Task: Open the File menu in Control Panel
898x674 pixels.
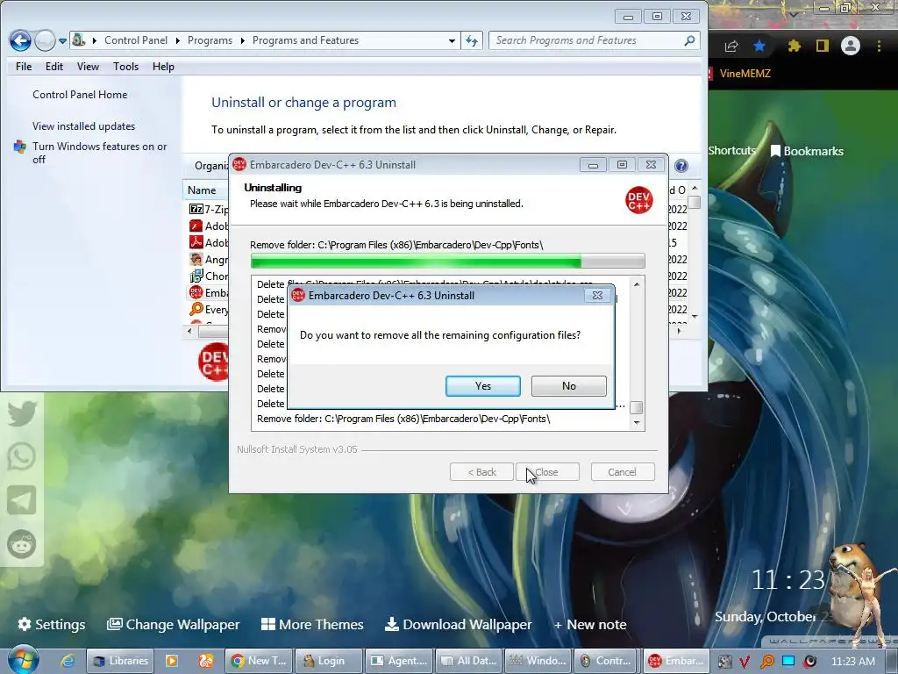Action: [24, 67]
